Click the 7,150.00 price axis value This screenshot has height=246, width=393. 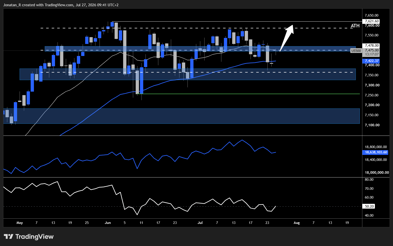click(372, 115)
